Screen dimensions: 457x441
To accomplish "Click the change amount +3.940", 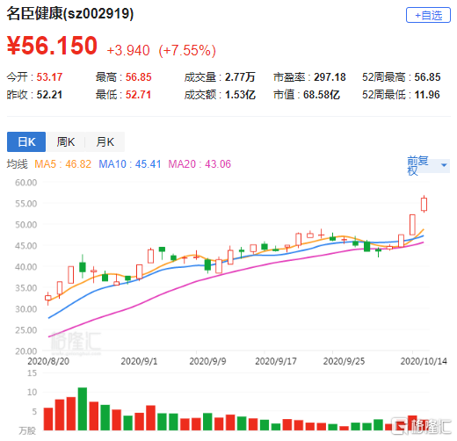I will click(x=128, y=50).
